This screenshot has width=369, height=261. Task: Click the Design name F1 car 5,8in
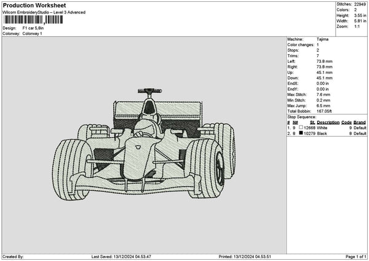pos(34,28)
